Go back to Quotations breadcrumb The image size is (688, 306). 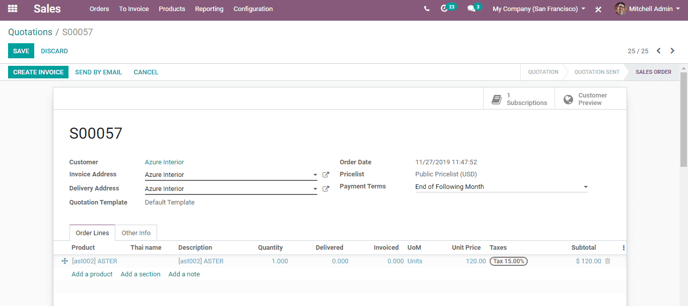30,32
